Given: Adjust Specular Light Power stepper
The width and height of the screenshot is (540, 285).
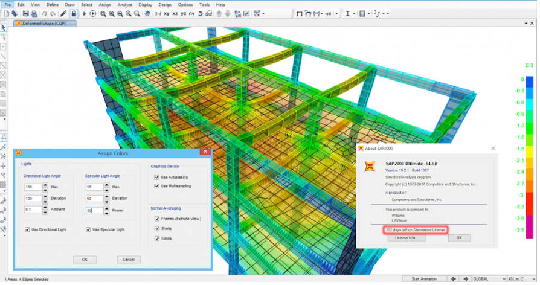Looking at the screenshot, I should tap(106, 210).
